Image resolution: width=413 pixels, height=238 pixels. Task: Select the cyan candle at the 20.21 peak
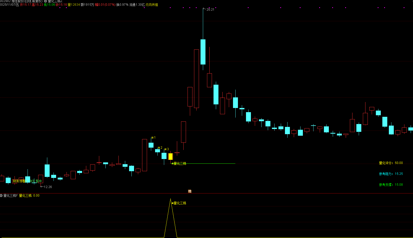pyautogui.click(x=203, y=52)
